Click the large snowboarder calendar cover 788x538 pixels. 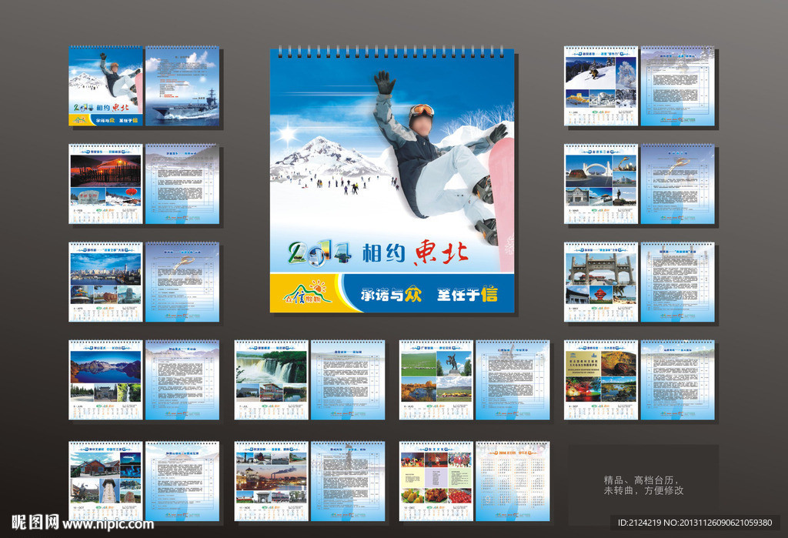tap(392, 181)
